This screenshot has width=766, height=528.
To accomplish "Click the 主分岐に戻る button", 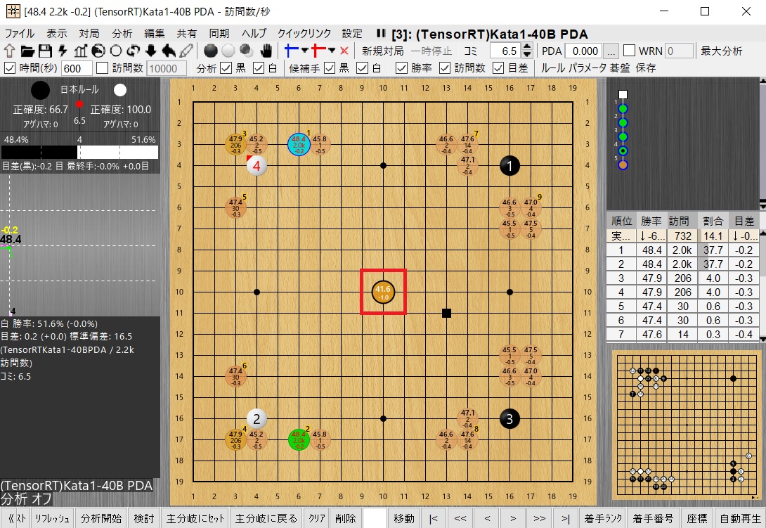I will pyautogui.click(x=266, y=518).
